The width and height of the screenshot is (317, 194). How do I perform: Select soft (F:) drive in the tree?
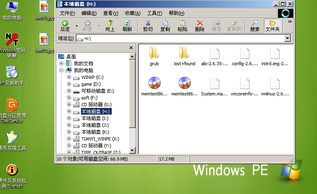(x=89, y=98)
